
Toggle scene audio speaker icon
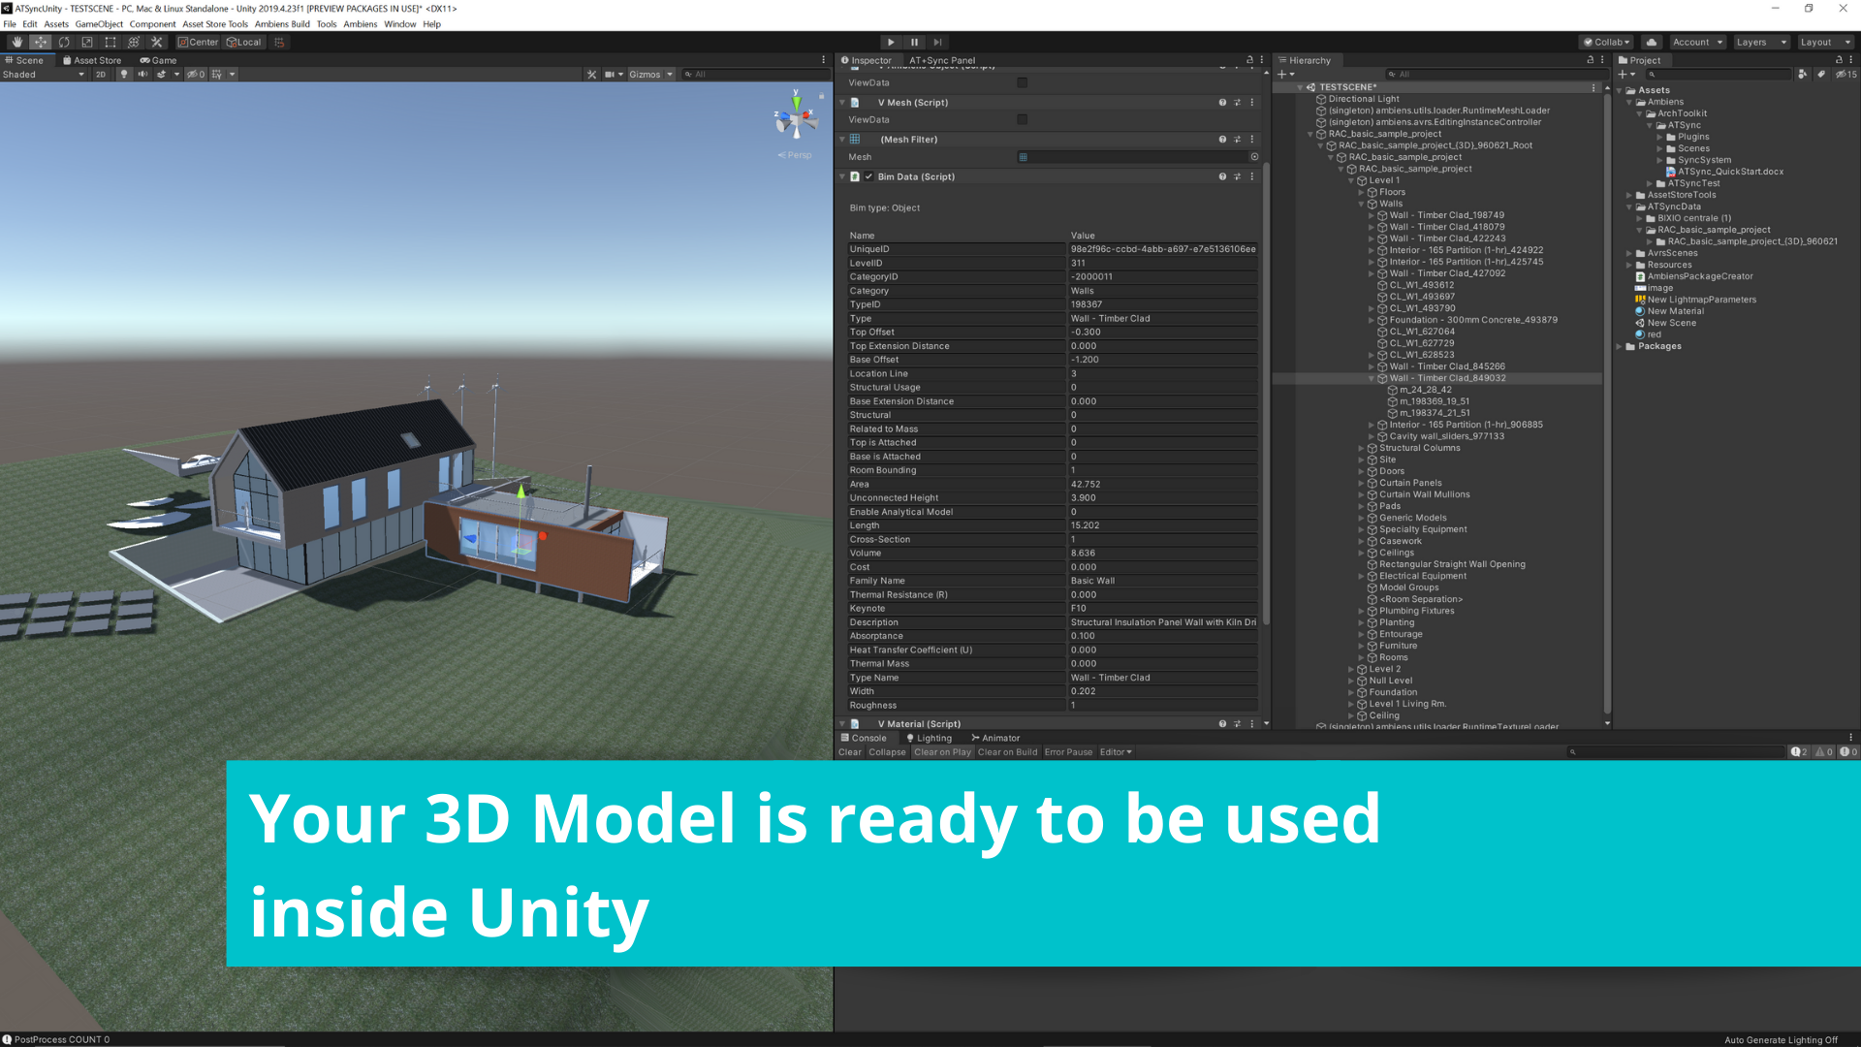point(142,74)
